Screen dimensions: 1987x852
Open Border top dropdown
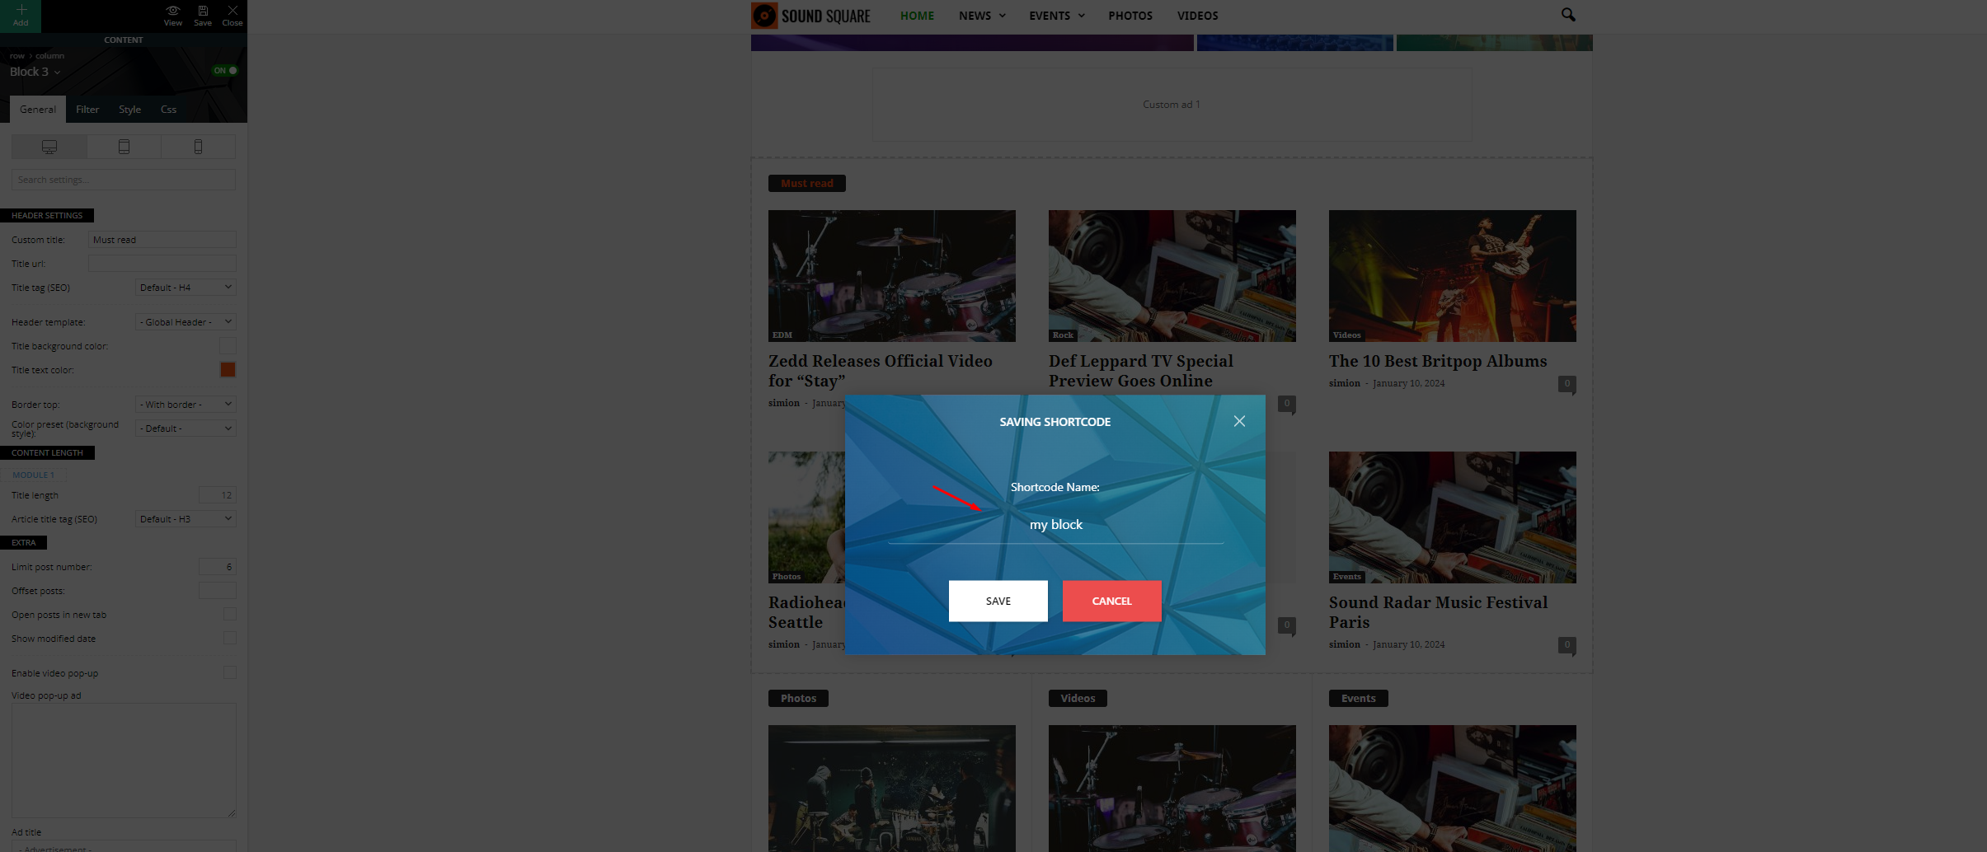pyautogui.click(x=186, y=405)
